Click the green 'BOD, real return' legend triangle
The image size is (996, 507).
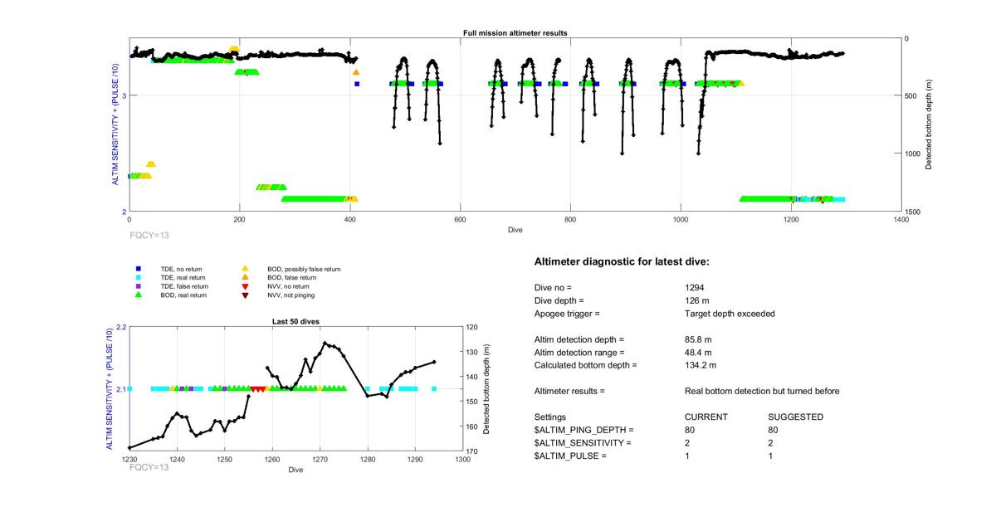139,295
